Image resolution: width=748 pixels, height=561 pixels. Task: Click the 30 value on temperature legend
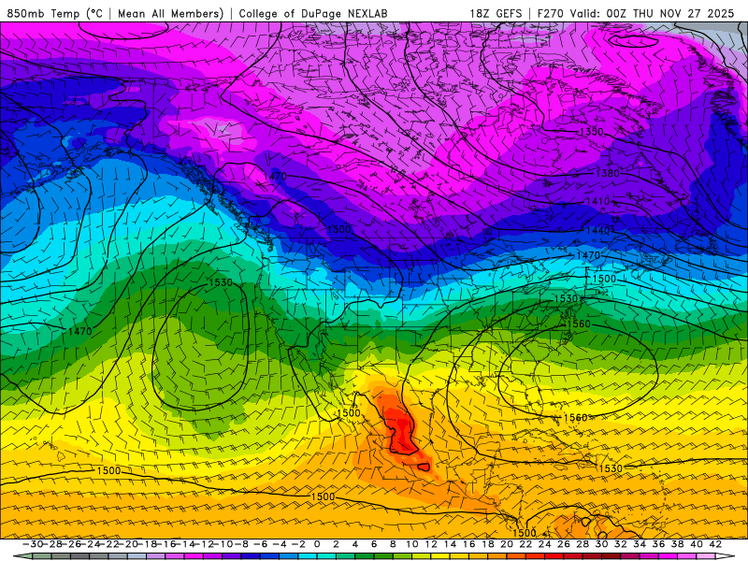coord(601,544)
